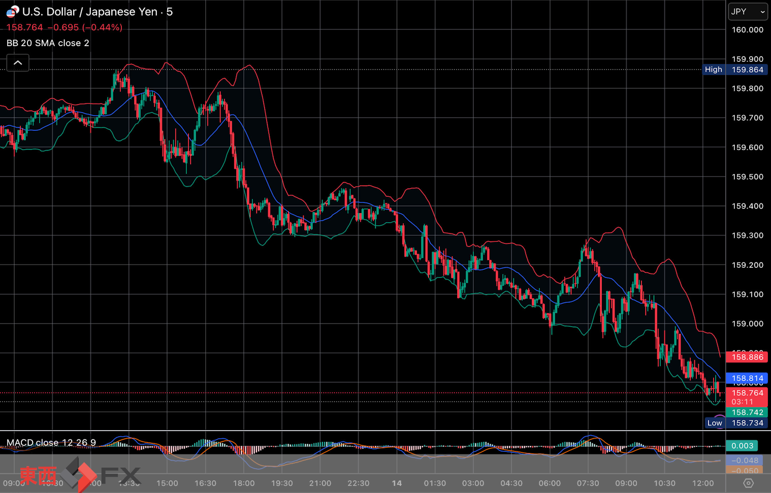Click the blue 158.814 basis label

tap(747, 378)
